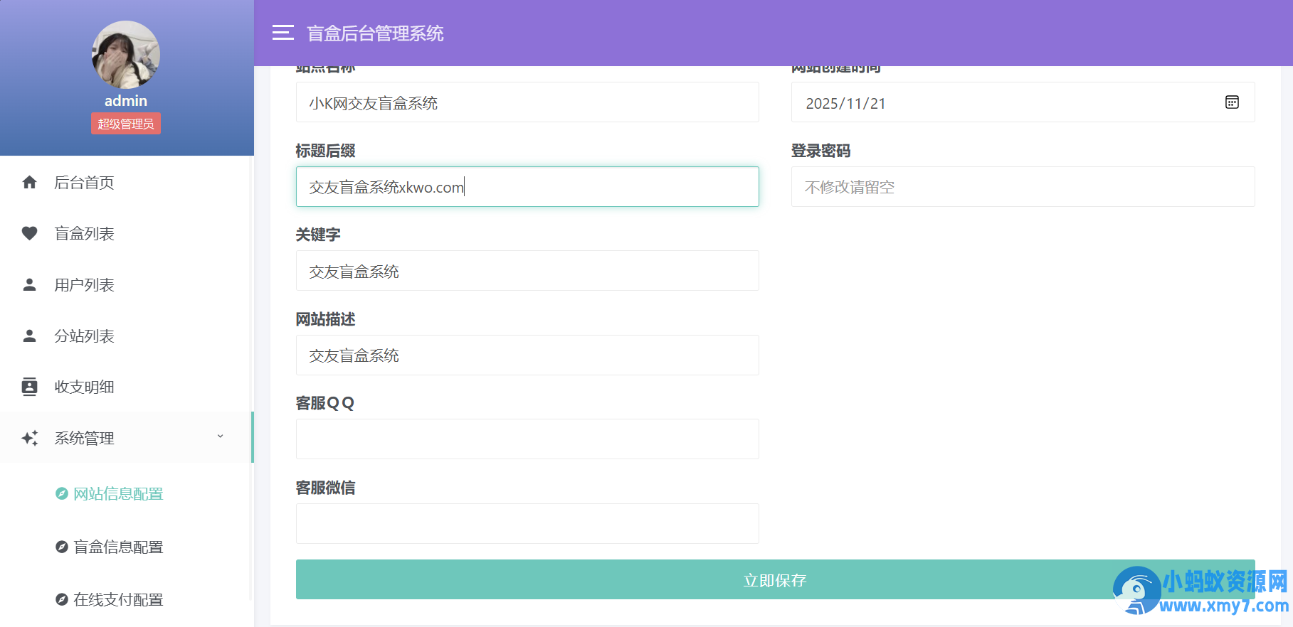Focus the 关键字 input field
The height and width of the screenshot is (627, 1293).
pos(527,271)
